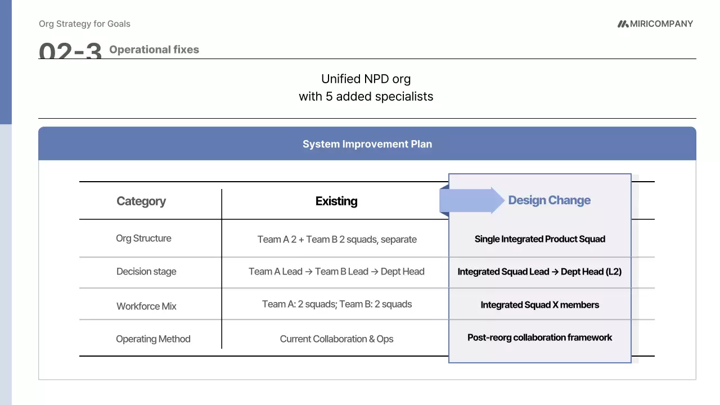720x405 pixels.
Task: Click the Org Structure row label
Action: 143,238
